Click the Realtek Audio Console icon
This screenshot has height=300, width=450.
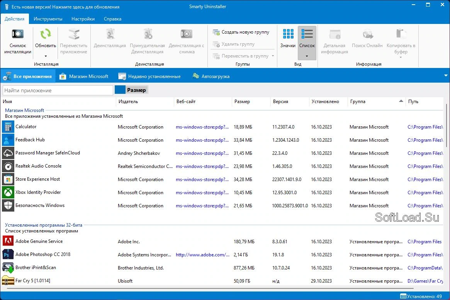(8, 166)
